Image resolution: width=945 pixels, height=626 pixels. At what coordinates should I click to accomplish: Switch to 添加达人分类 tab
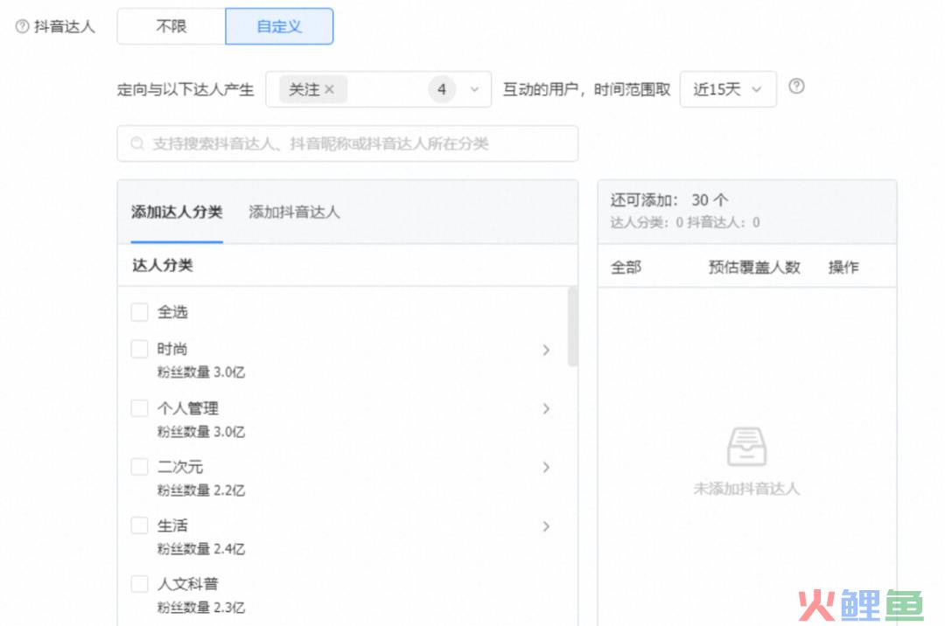(177, 212)
